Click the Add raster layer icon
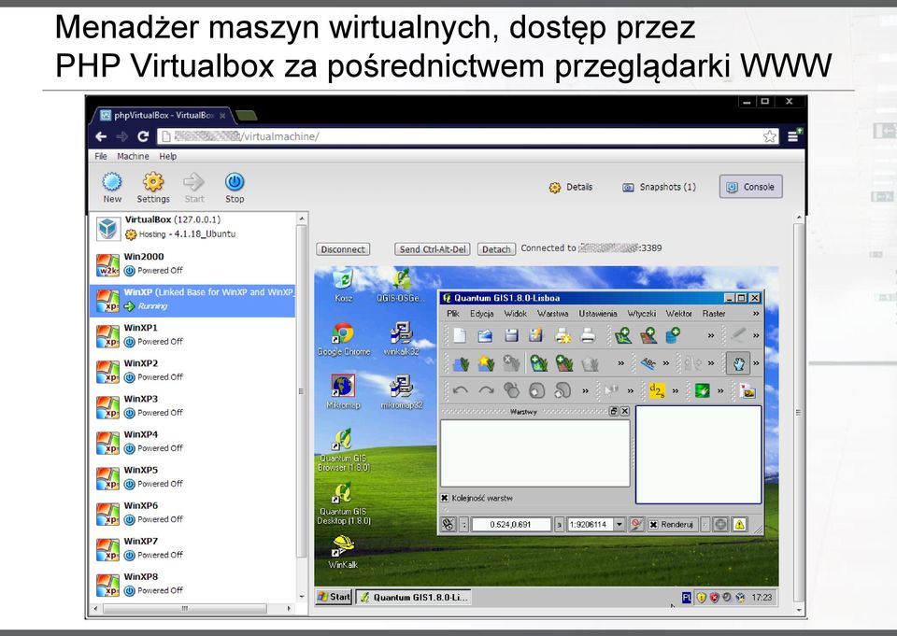The image size is (897, 636). point(648,335)
